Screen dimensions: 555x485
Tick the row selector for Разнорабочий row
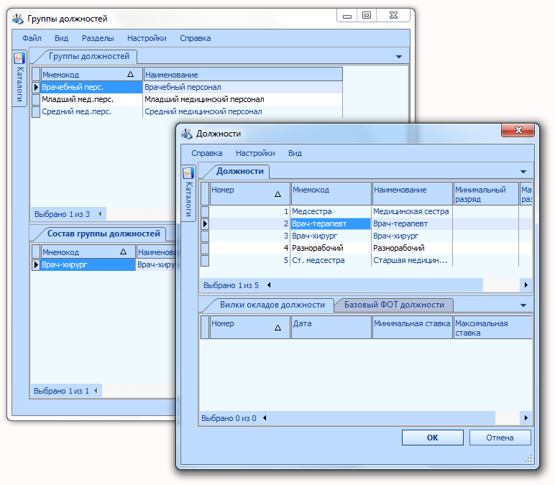pos(205,248)
